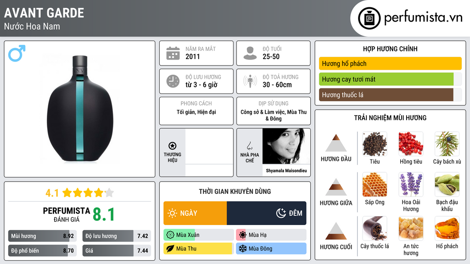Viewport: 470px width, 264px height.
Task: Click the THỜI GIAN KHUYÊN DÙNG heading
Action: (x=235, y=192)
